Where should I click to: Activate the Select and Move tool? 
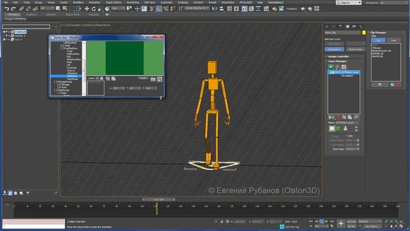coord(87,9)
